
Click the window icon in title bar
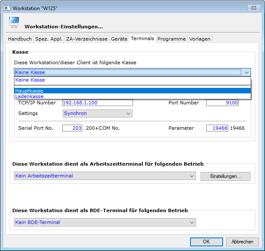pyautogui.click(x=6, y=8)
